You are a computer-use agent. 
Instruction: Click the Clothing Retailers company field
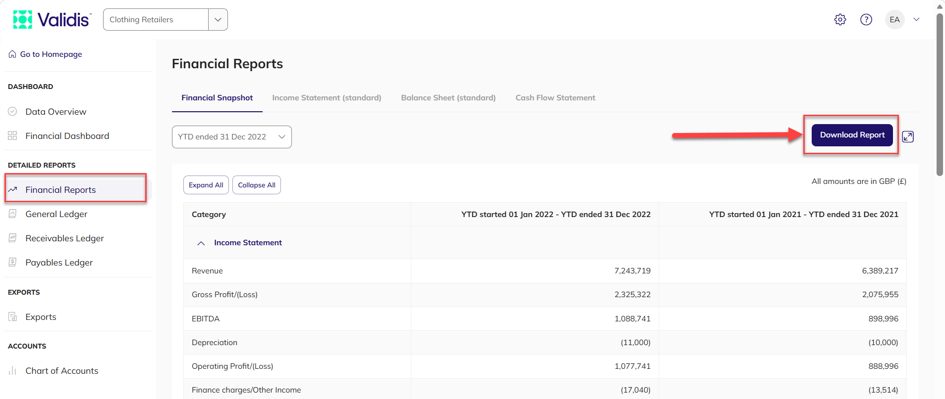(156, 20)
